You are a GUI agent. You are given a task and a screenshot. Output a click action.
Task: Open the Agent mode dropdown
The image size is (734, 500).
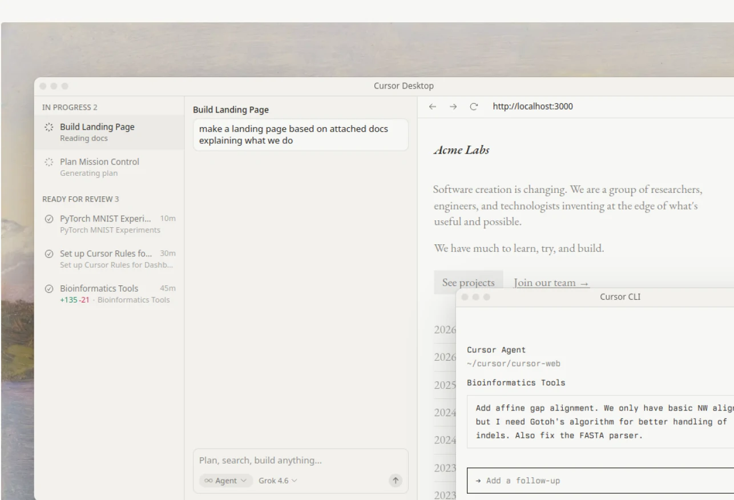click(x=226, y=481)
